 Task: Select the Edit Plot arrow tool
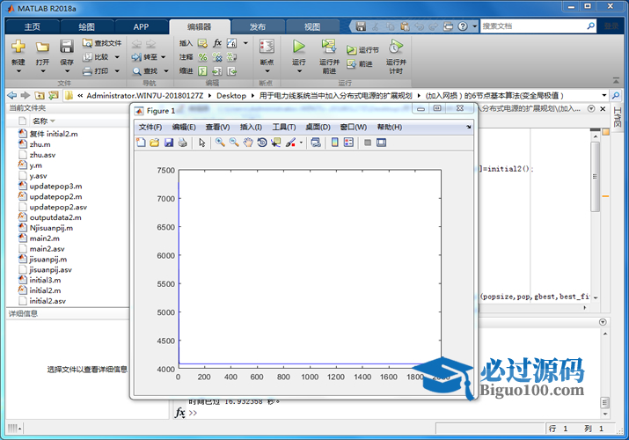pyautogui.click(x=201, y=143)
